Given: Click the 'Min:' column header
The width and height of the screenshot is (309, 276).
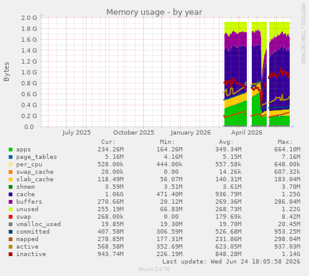Looking at the screenshot, I should click(167, 142).
